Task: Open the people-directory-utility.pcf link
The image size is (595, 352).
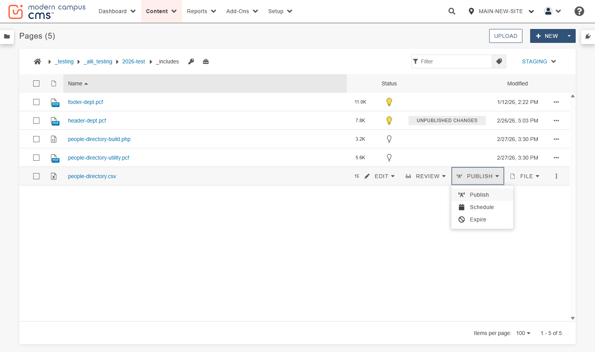Action: tap(98, 158)
